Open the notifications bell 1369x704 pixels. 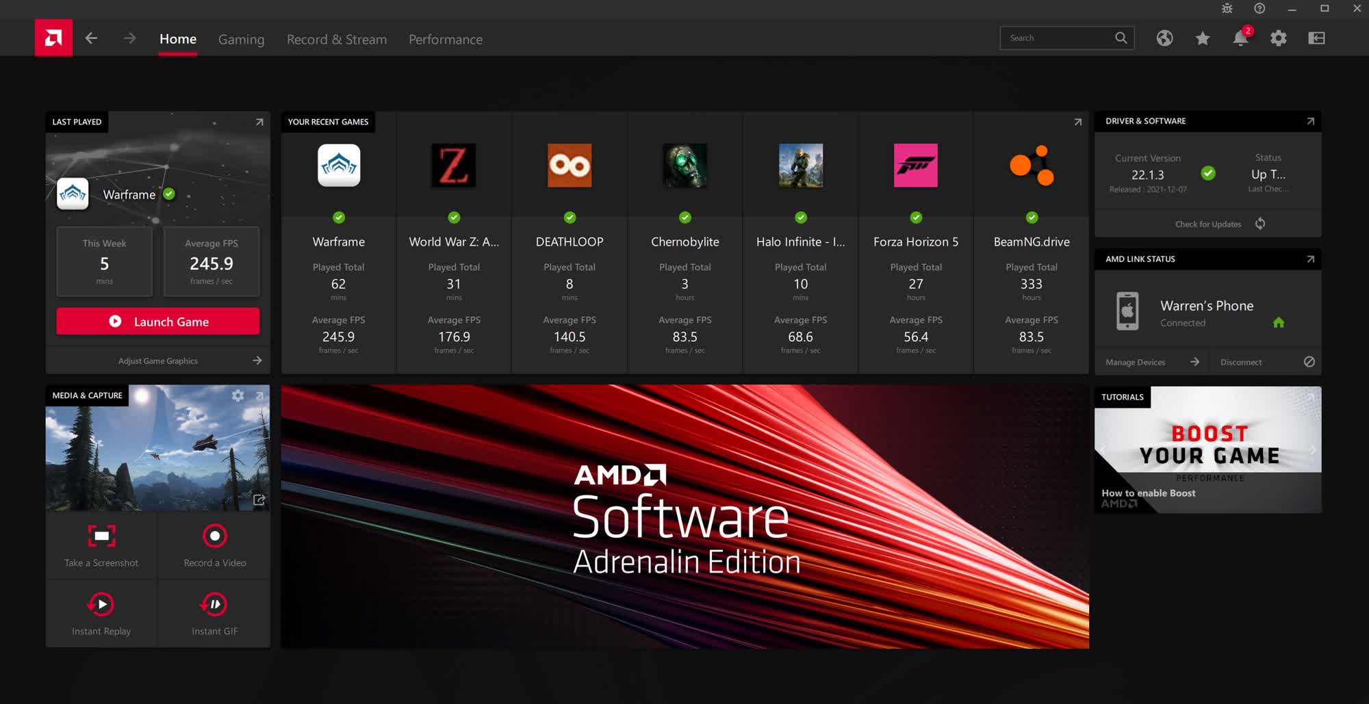(1240, 38)
